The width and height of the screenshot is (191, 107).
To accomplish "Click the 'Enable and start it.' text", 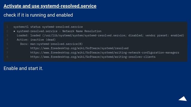I will [23, 68].
